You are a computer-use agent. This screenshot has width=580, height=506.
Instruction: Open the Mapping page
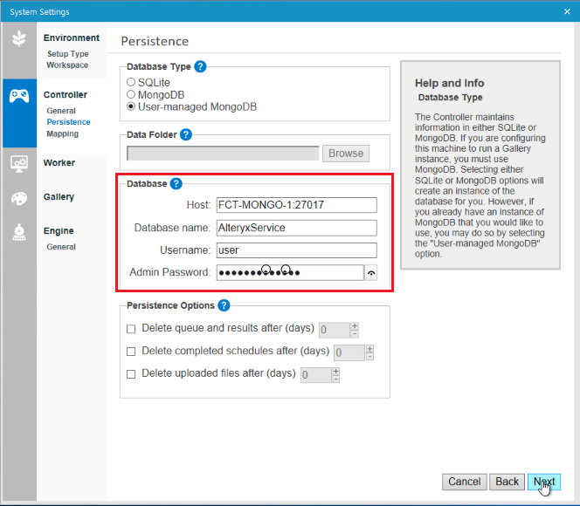click(63, 133)
